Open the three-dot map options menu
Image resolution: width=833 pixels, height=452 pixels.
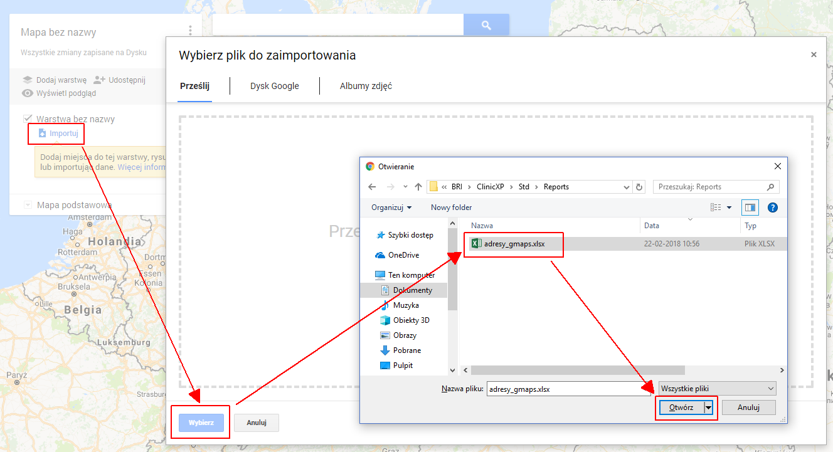(190, 31)
